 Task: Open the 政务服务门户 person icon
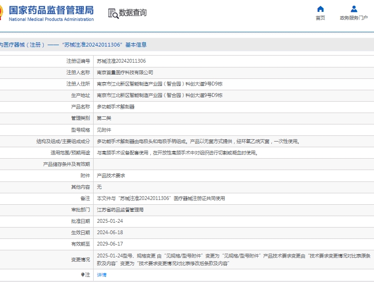click(354, 9)
